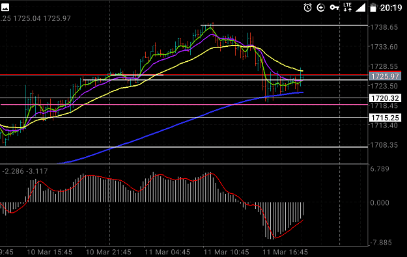Tap the 10 Mar 21:45 time label
Image resolution: width=407 pixels, height=257 pixels.
[x=109, y=252]
